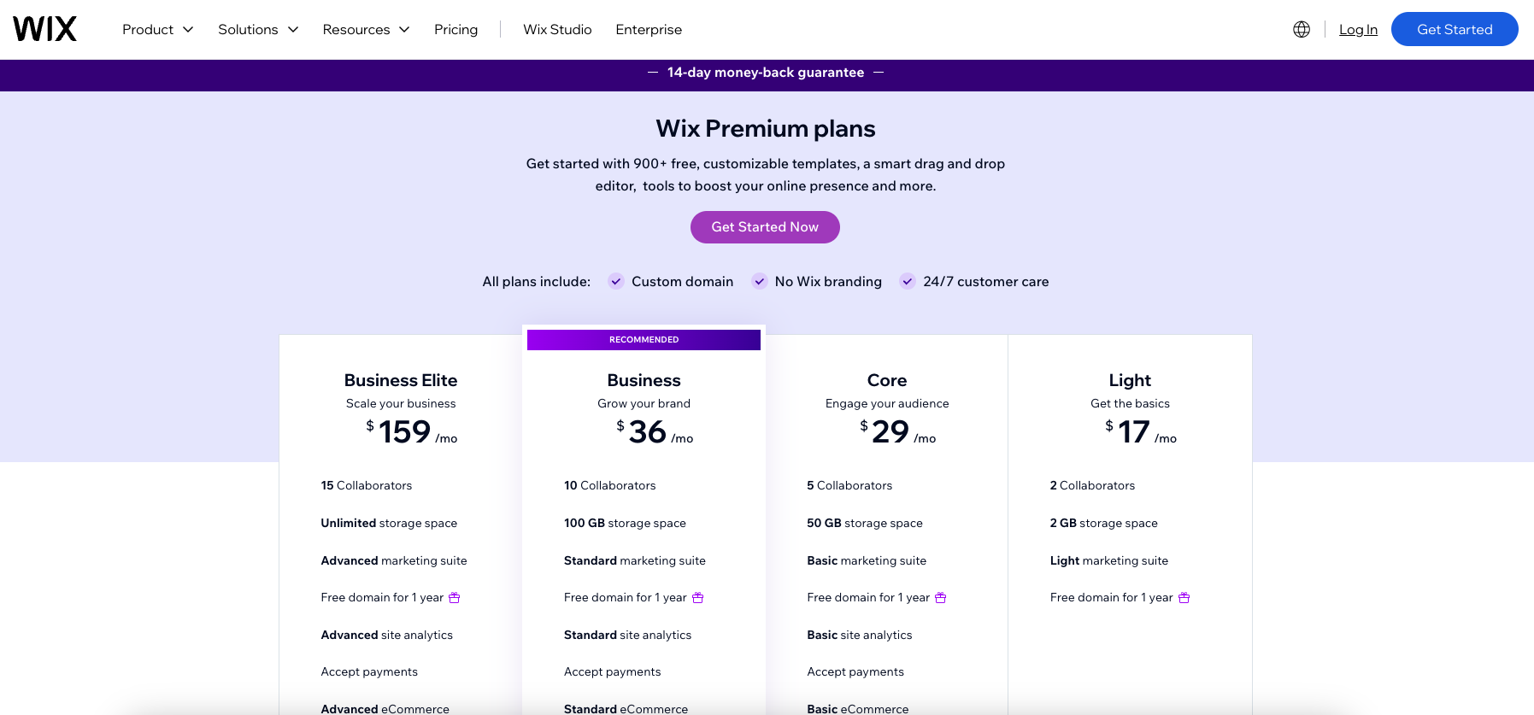Click the Log In link
Screen dimensions: 1534x715
tap(1358, 29)
